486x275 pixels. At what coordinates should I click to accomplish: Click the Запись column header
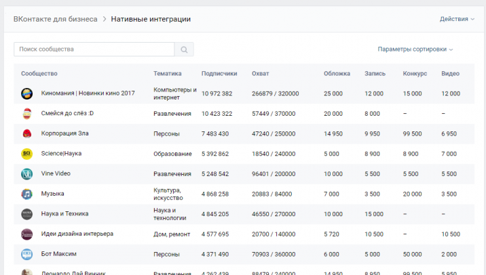click(x=375, y=74)
